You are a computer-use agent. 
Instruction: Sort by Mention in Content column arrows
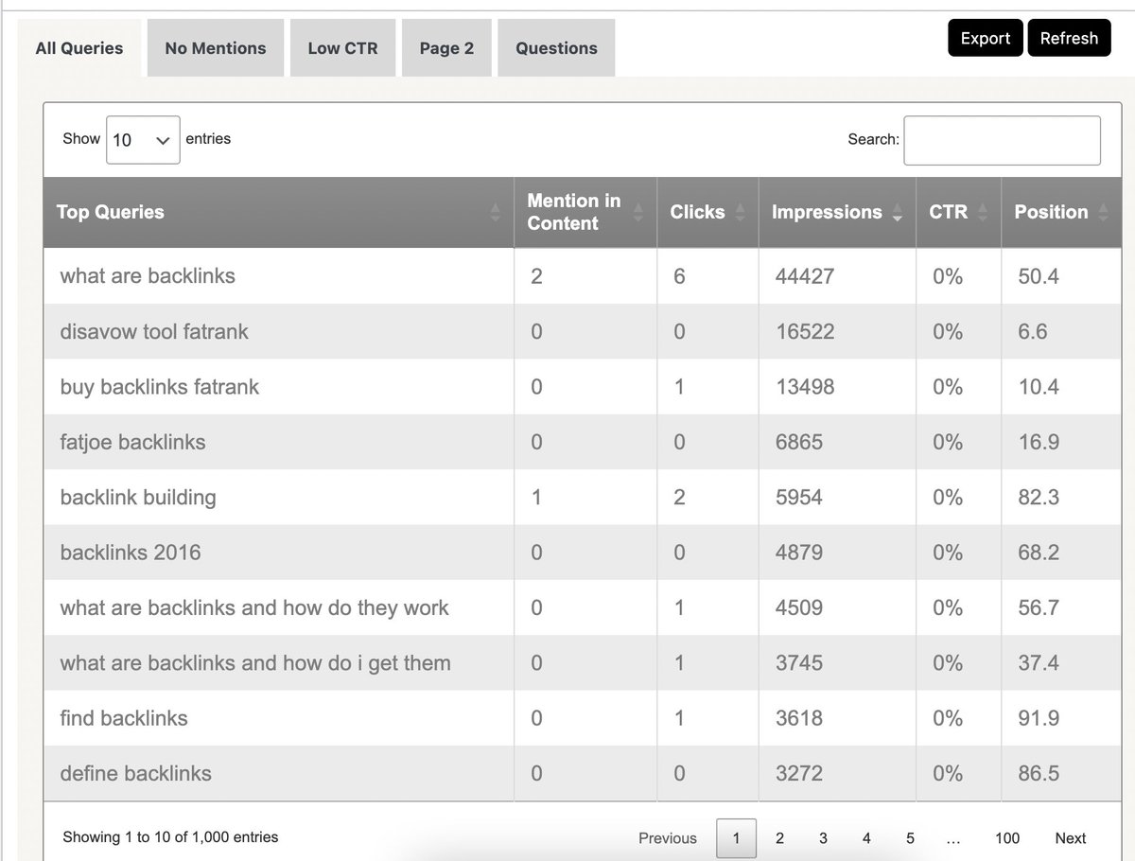[638, 213]
